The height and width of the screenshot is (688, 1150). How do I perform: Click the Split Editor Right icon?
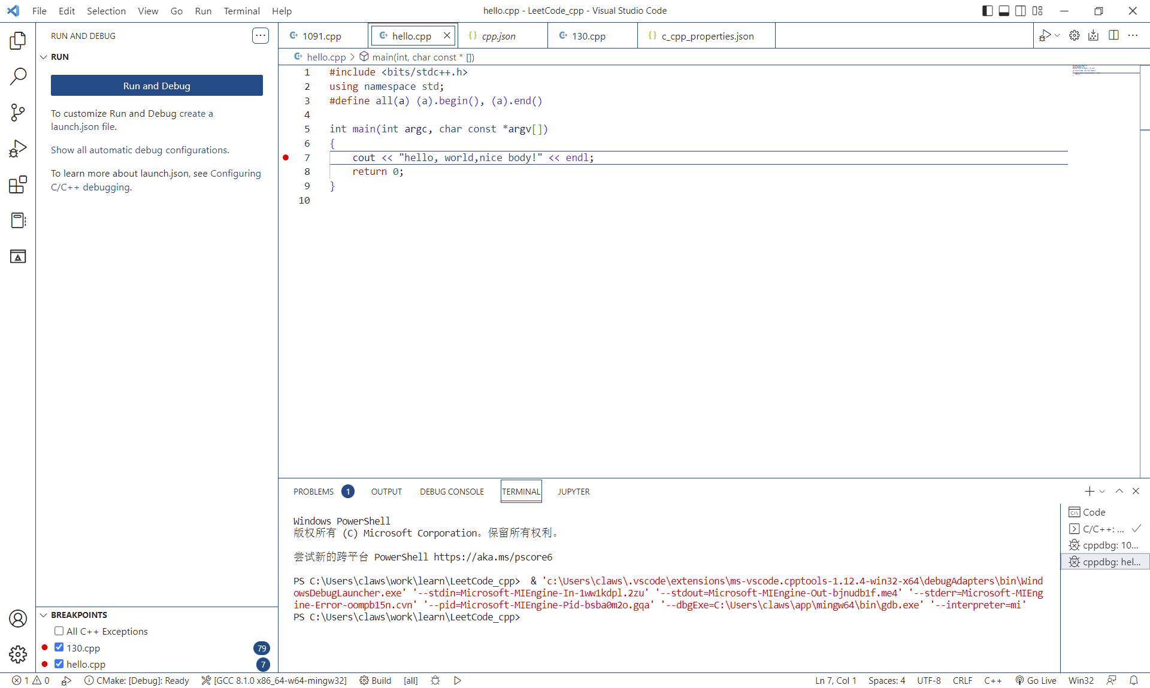(1113, 35)
